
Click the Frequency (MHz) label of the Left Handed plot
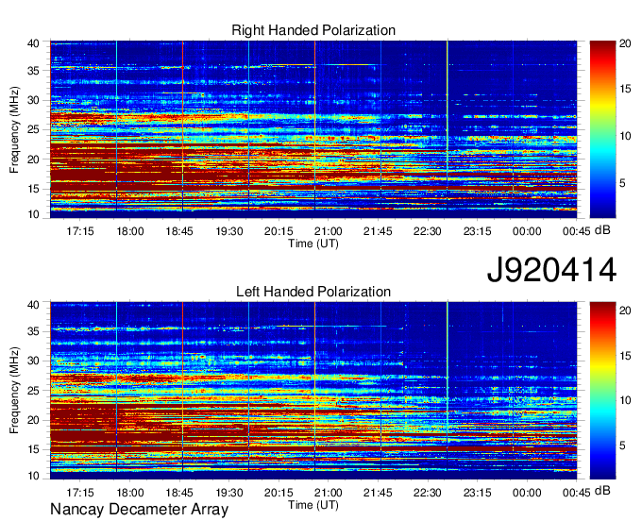14,391
